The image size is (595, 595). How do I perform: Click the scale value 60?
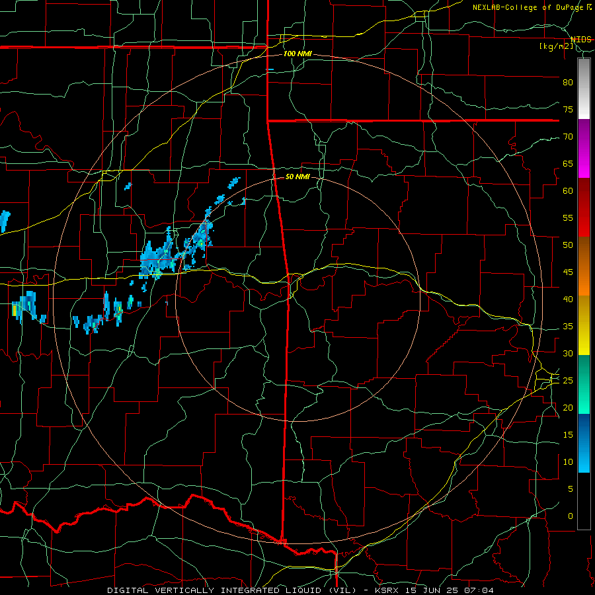coord(568,191)
